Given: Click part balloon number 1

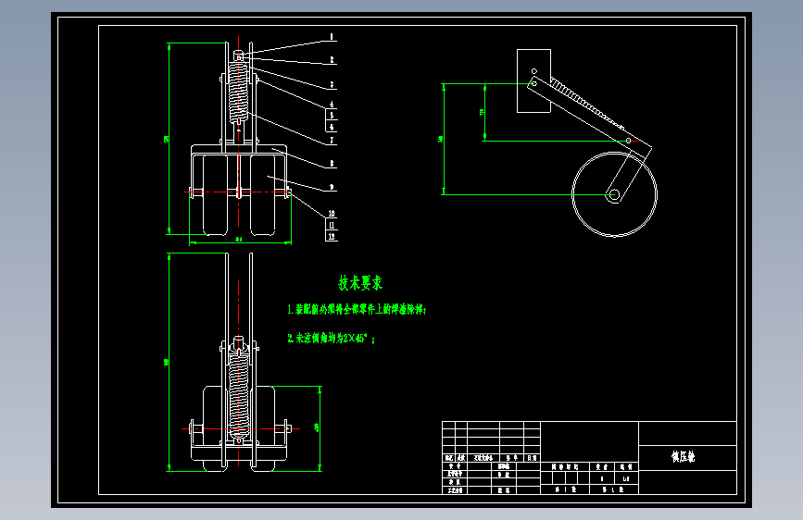Looking at the screenshot, I should pos(332,37).
